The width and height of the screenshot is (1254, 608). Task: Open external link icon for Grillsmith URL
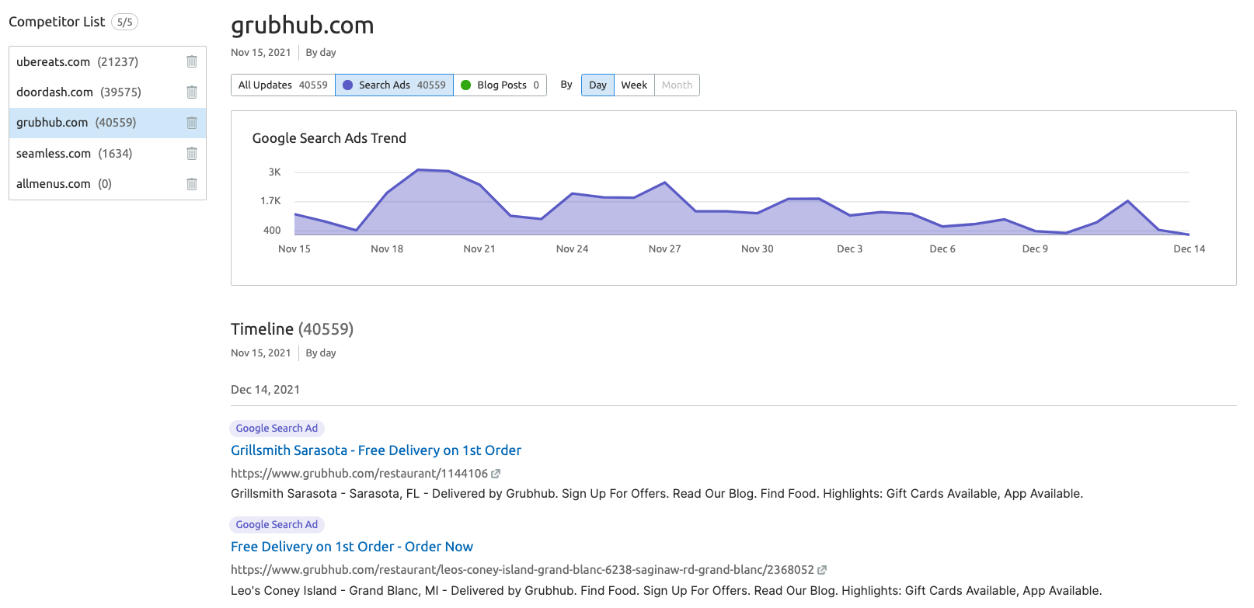pyautogui.click(x=496, y=474)
